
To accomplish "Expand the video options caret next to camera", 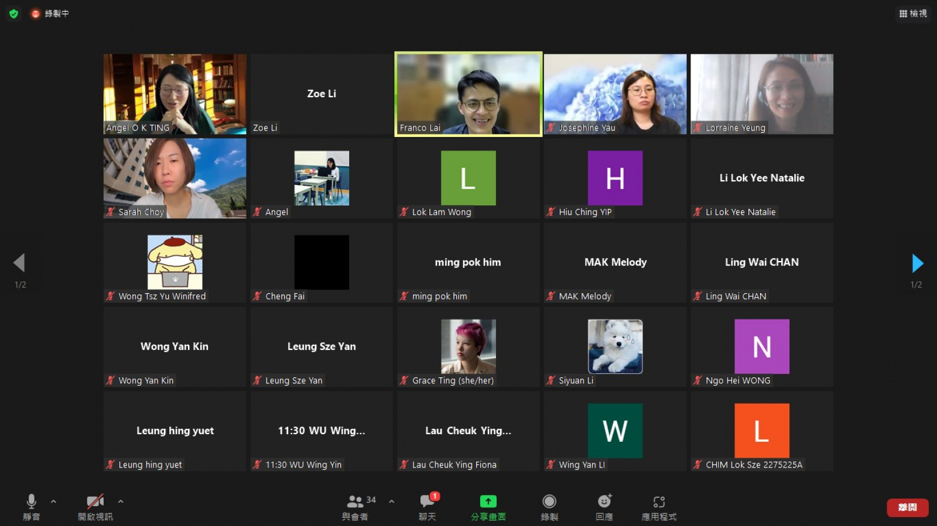I will (121, 501).
